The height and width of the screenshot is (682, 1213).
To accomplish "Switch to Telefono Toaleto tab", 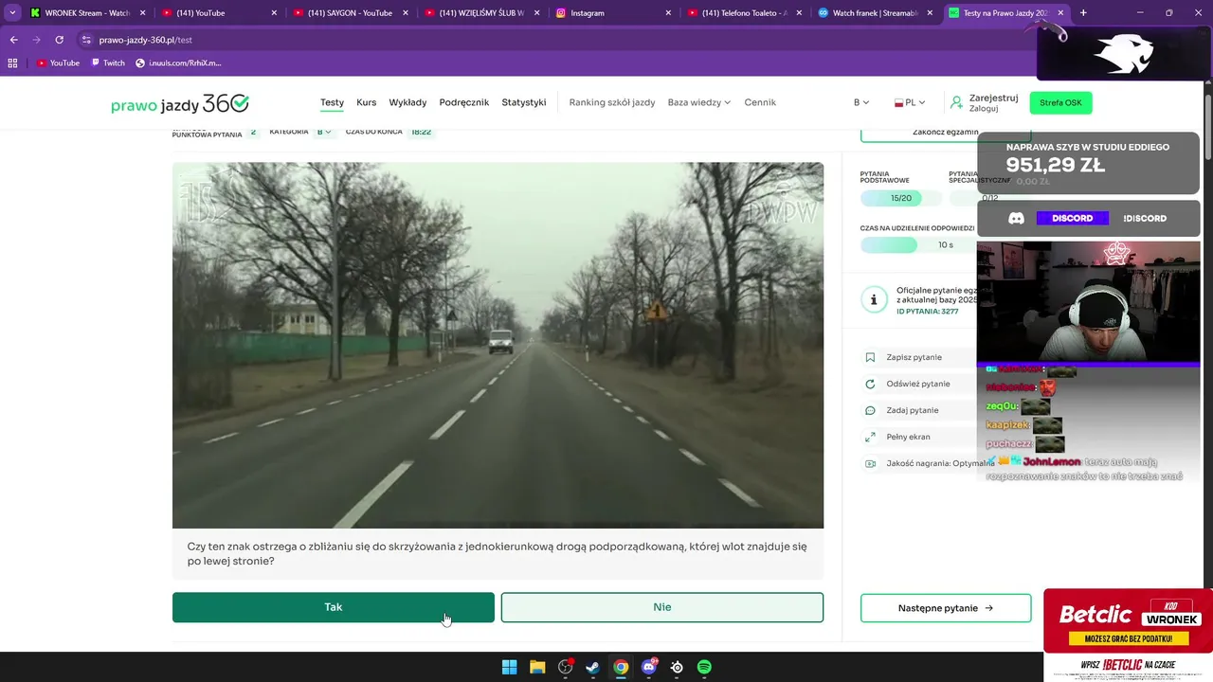I will [744, 13].
